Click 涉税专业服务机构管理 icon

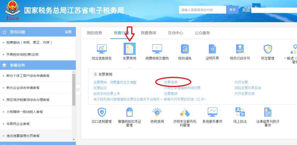click(x=185, y=112)
